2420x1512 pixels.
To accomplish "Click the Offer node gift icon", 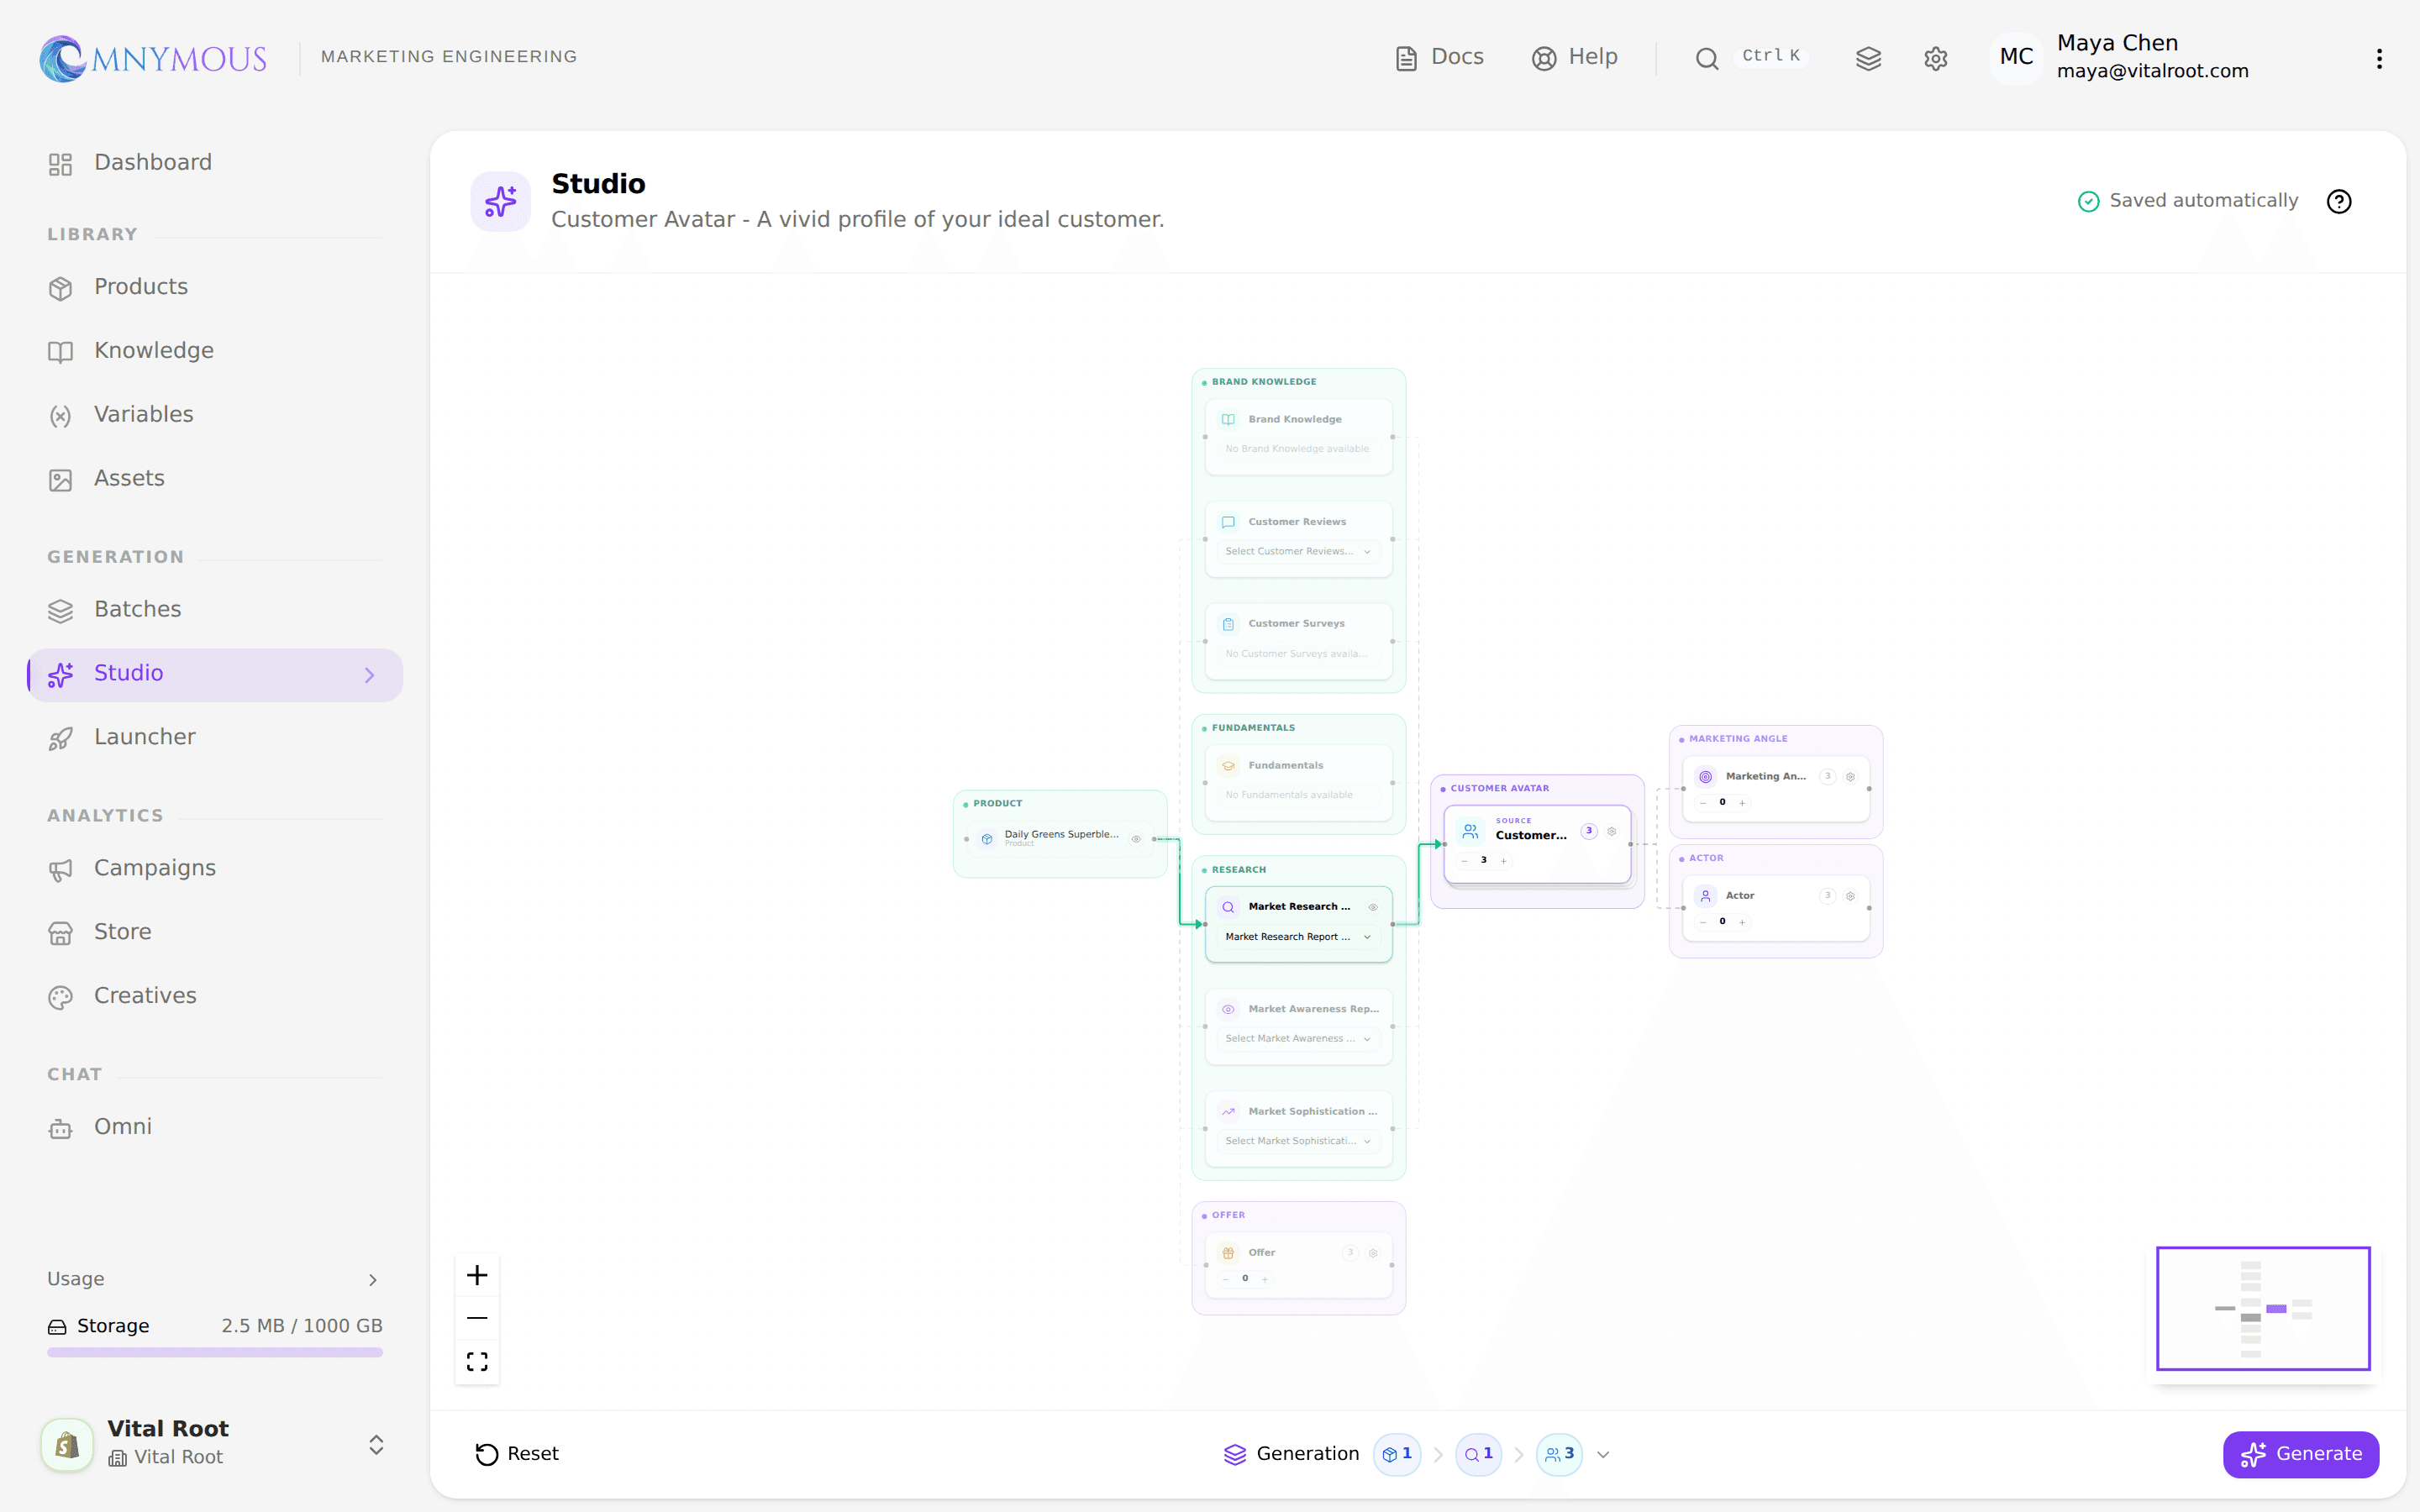I will 1228,1253.
